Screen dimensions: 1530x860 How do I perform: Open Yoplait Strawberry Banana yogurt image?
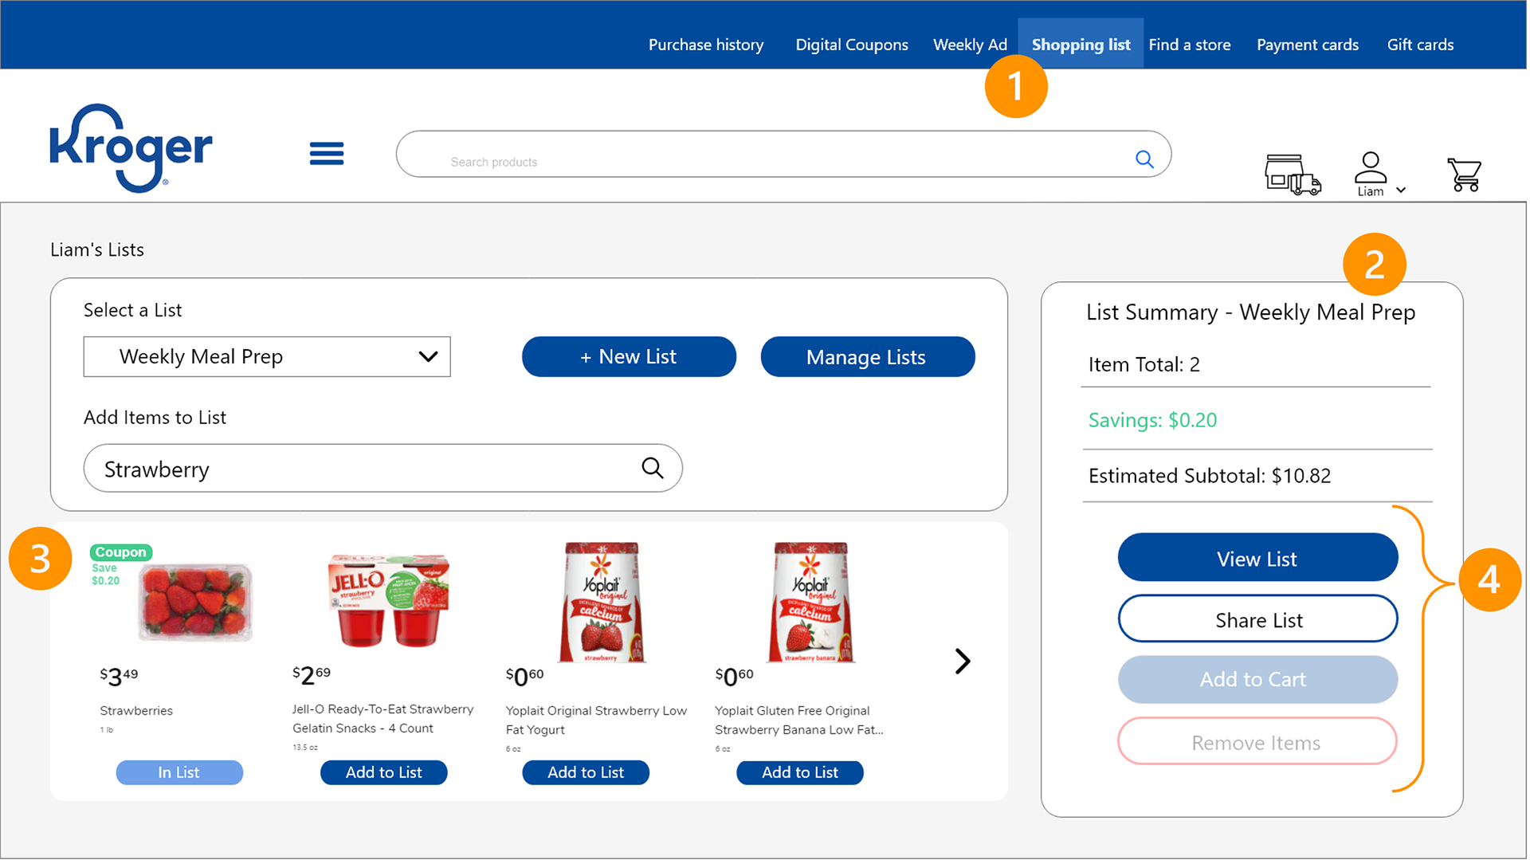tap(811, 602)
